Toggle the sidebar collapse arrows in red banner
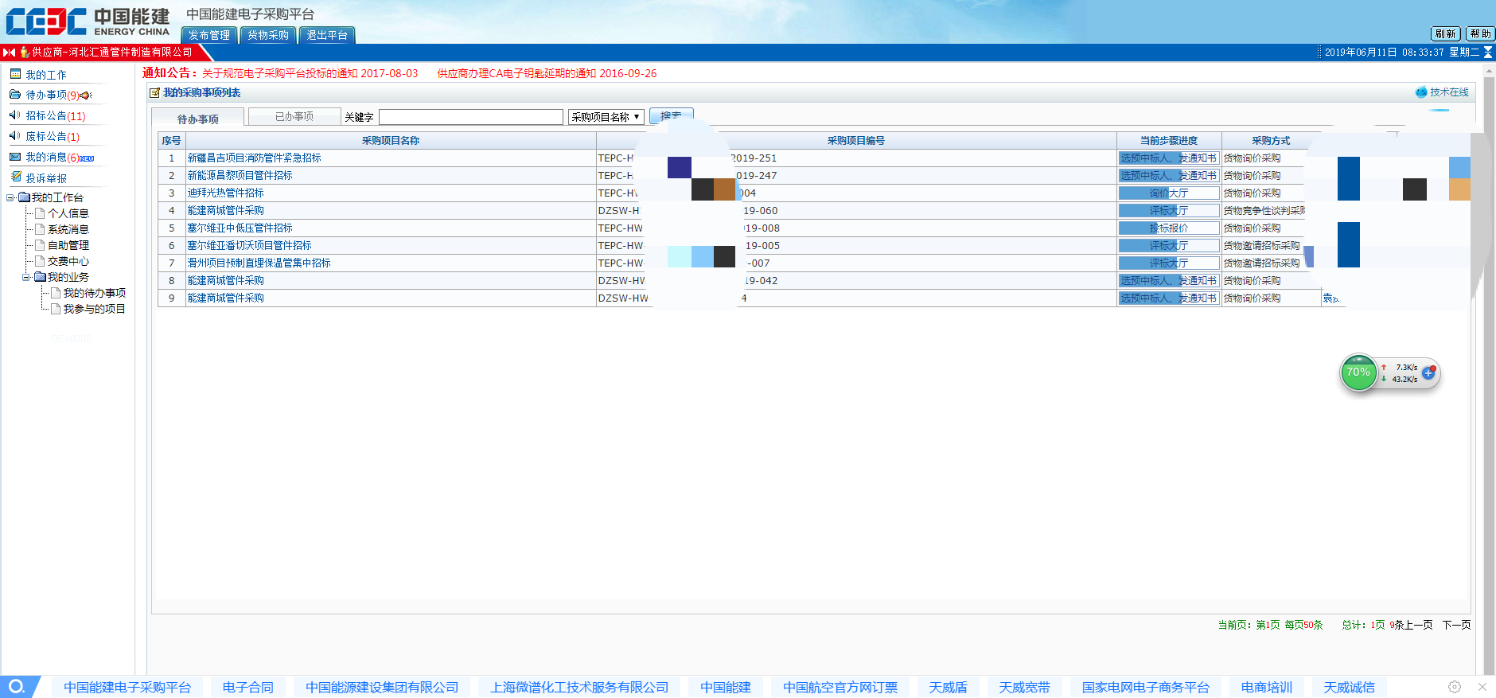The height and width of the screenshot is (698, 1496). (9, 53)
